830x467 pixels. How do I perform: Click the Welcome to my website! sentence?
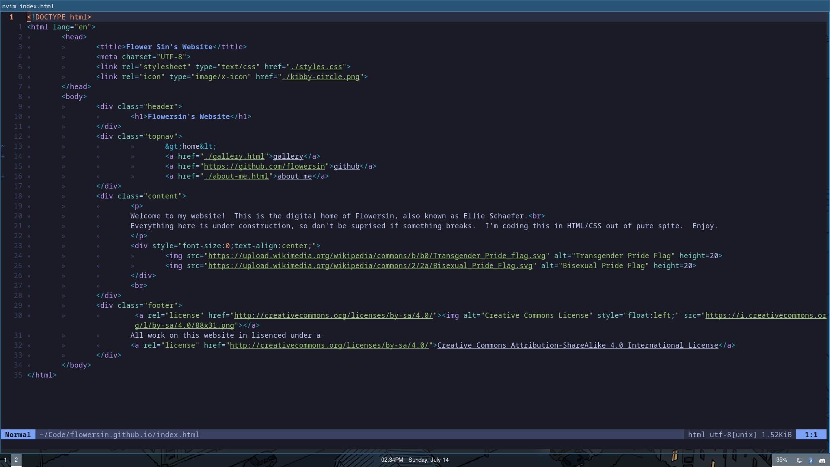[x=178, y=216]
